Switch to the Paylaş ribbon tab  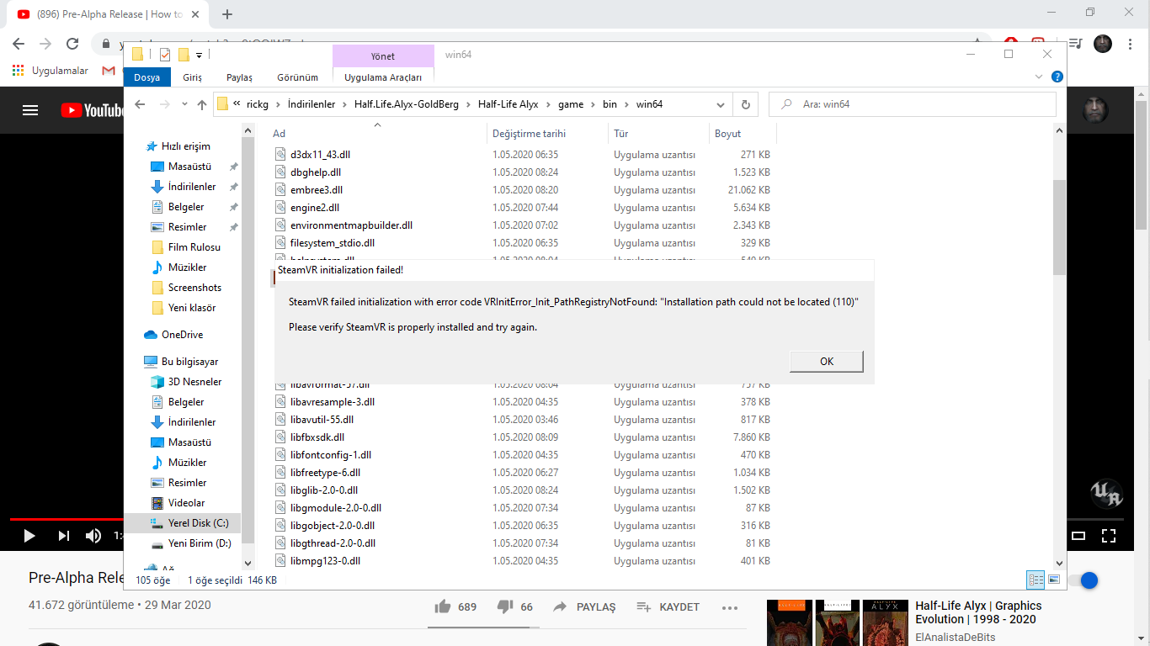[x=239, y=77]
